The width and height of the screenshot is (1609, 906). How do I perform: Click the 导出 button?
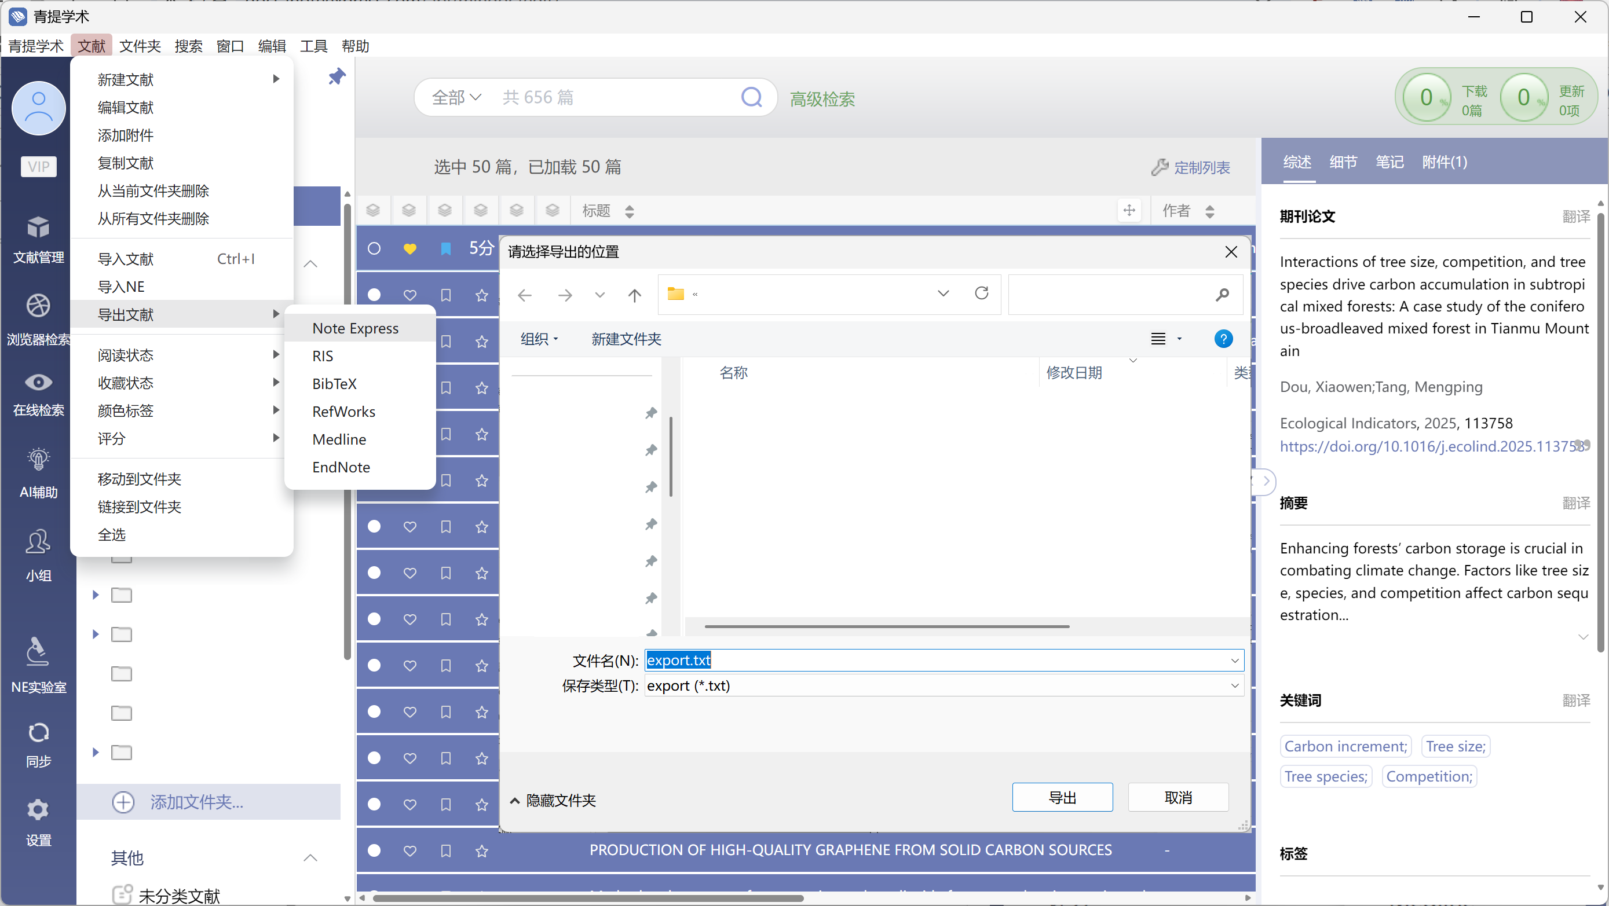tap(1062, 797)
